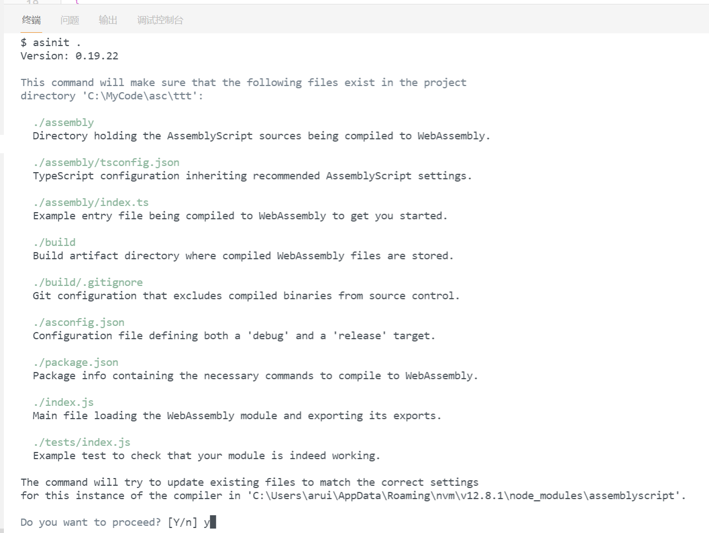The height and width of the screenshot is (533, 709).
Task: Click the ./tests/index.js file path
Action: click(x=82, y=443)
